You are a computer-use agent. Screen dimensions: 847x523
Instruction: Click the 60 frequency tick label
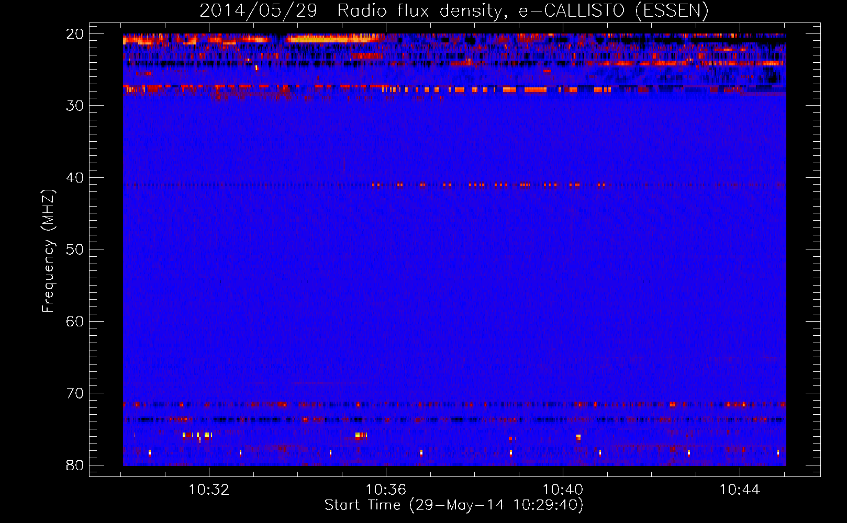point(75,322)
